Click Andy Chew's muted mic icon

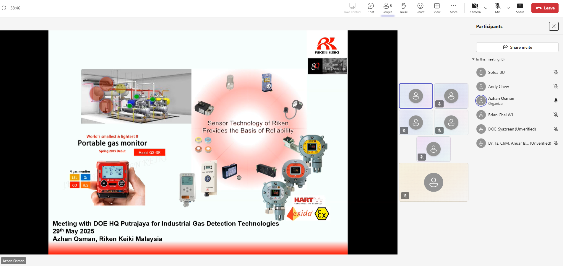(556, 87)
